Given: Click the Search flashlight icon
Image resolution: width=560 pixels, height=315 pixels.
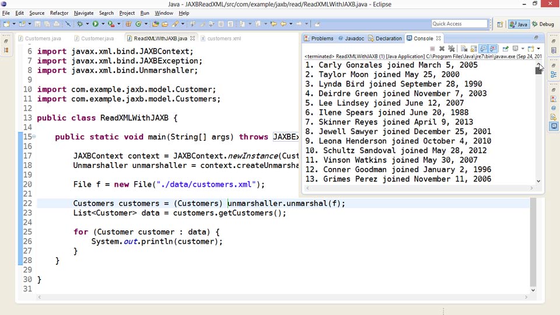Looking at the screenshot, I should (175, 24).
